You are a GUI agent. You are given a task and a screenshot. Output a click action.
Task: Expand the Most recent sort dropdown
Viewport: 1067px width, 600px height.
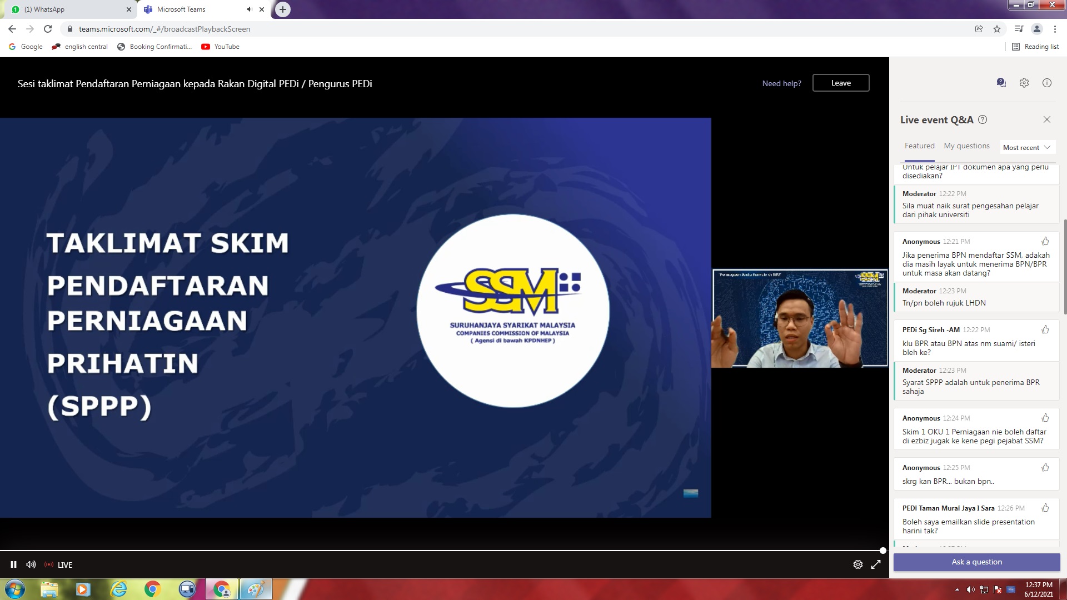point(1027,147)
